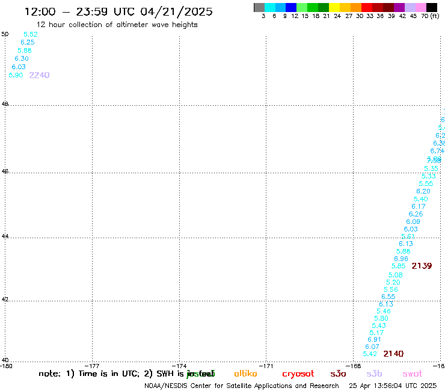Select the wave height value 6.25
Screen dimensions: 445x391
coord(28,42)
